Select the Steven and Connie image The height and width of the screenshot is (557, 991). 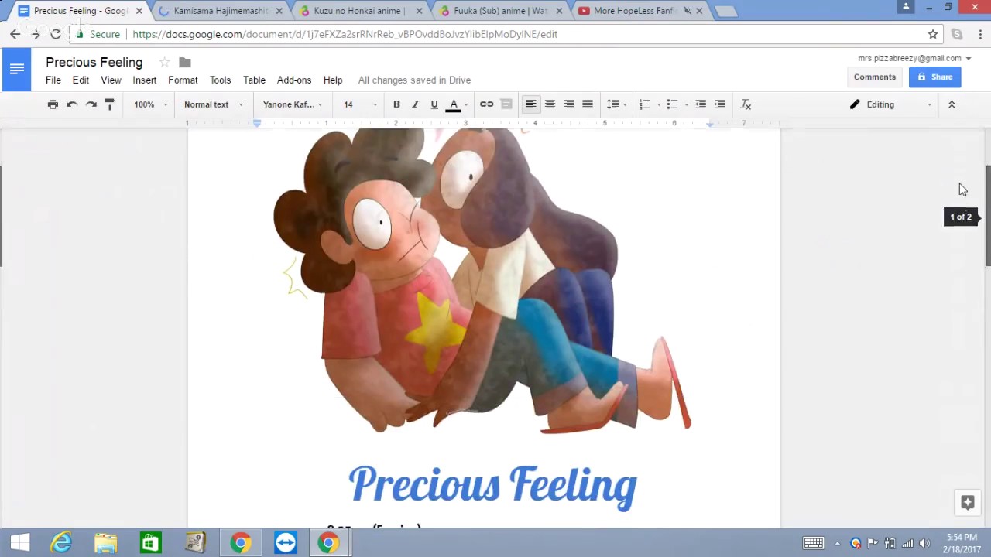coord(482,281)
